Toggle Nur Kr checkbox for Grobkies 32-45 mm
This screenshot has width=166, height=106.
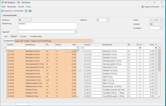point(140,74)
